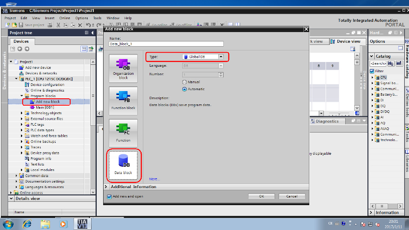Open Windows Explorer folder on taskbar

(x=45, y=224)
